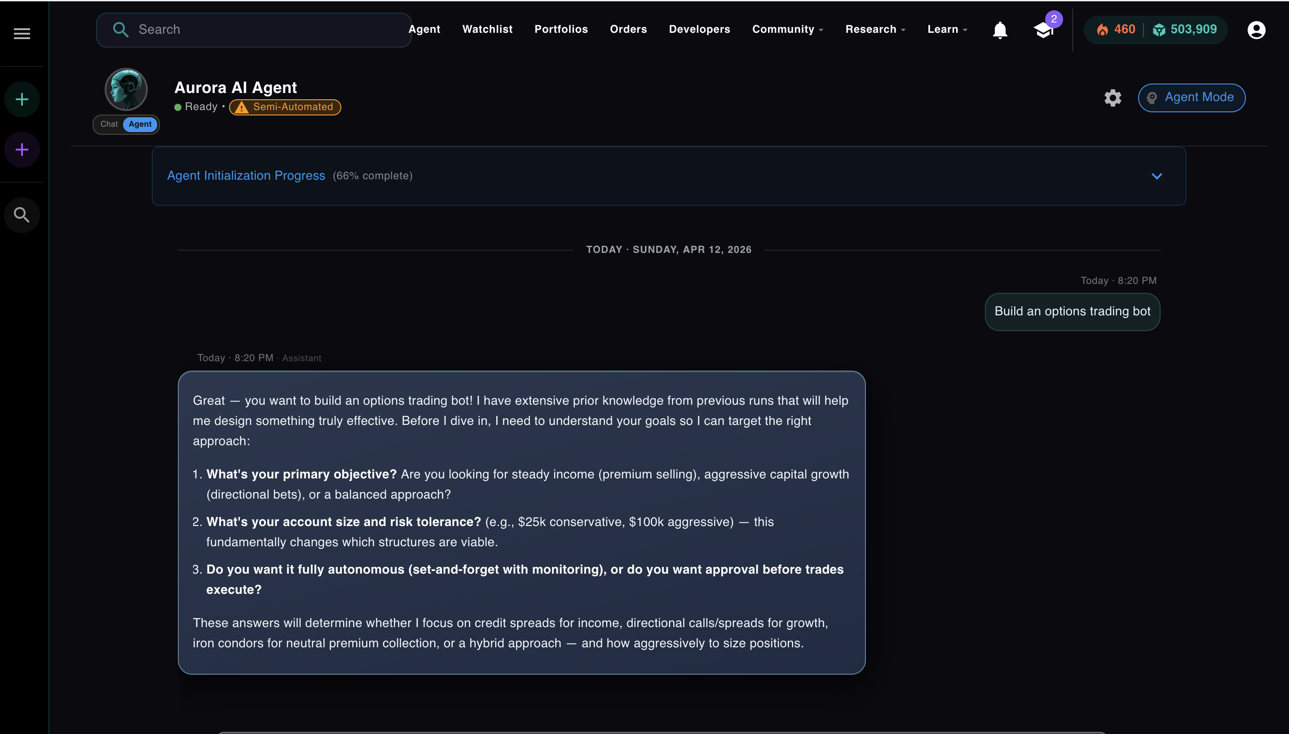1289x734 pixels.
Task: Select the Agent mode toggle pill
Action: click(140, 124)
